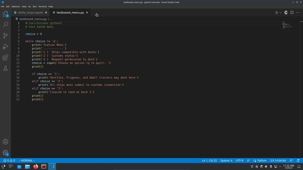Expand the breadcrumb ellipsis symbol
303x170 pixels.
[52, 19]
